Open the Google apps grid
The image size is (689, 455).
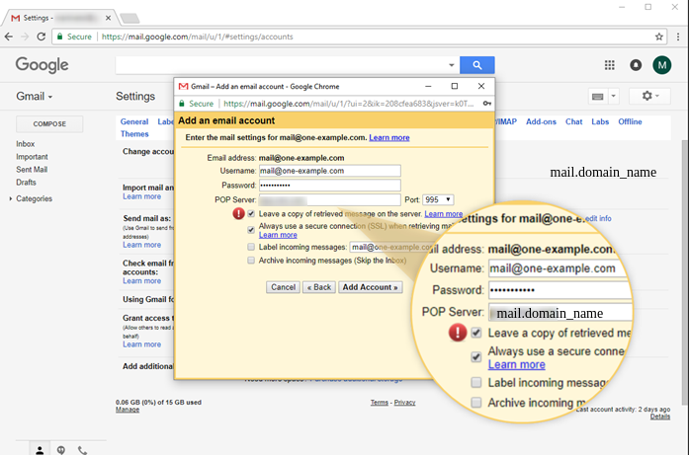pos(610,65)
